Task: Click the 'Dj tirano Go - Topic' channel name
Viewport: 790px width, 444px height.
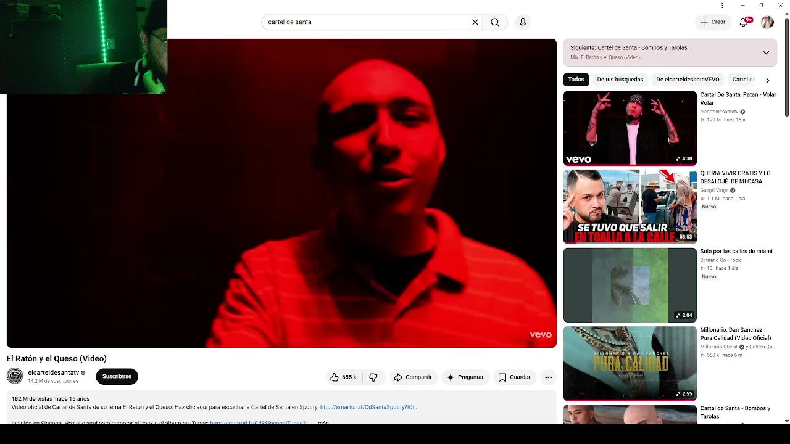Action: (721, 260)
